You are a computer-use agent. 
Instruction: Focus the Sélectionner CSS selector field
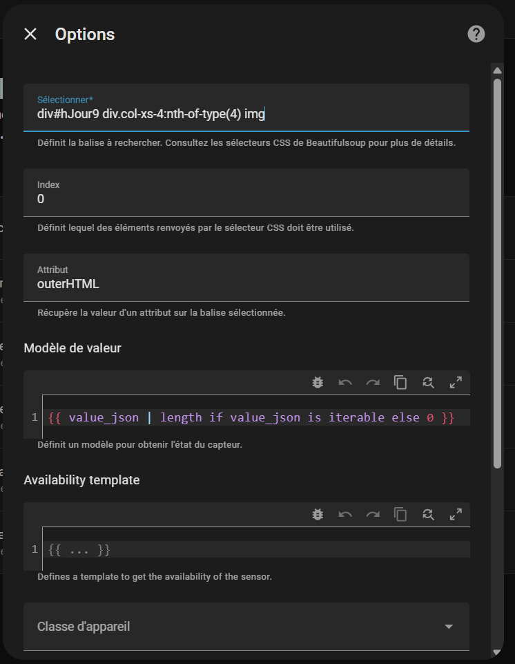click(246, 114)
